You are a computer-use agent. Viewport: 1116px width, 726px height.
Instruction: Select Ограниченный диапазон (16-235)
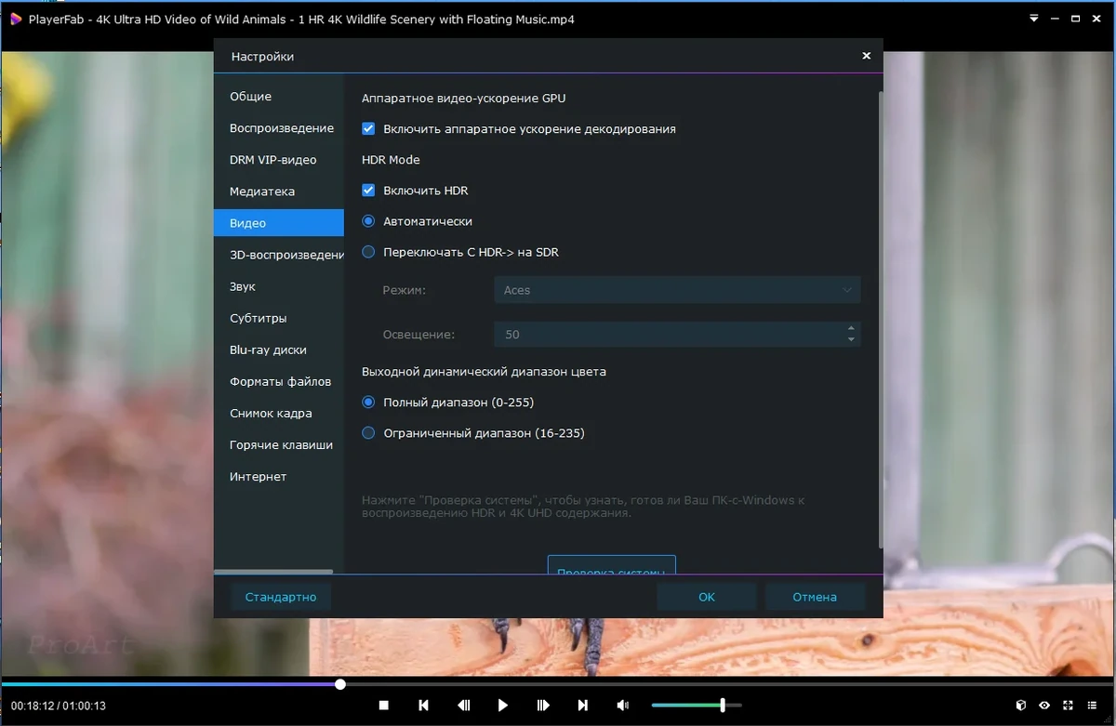coord(368,433)
